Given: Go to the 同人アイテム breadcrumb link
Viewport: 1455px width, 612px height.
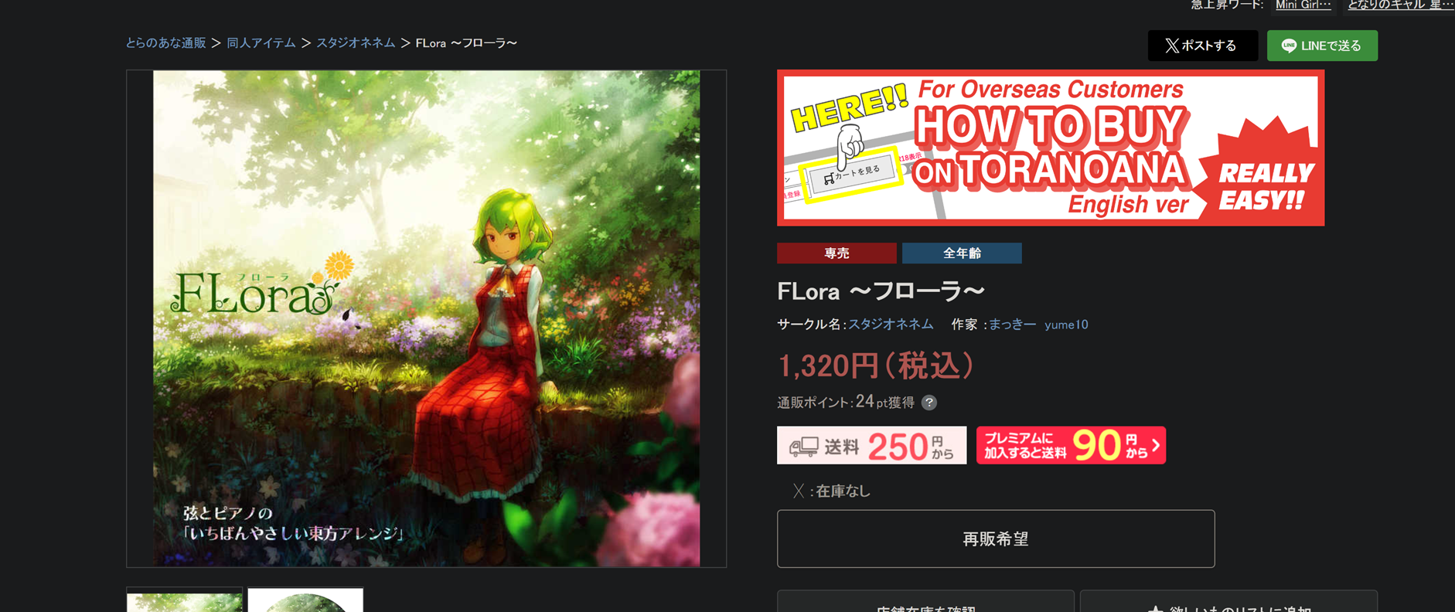Looking at the screenshot, I should pyautogui.click(x=261, y=43).
